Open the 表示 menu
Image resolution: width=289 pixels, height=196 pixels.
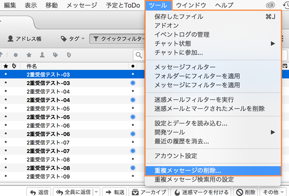click(31, 5)
